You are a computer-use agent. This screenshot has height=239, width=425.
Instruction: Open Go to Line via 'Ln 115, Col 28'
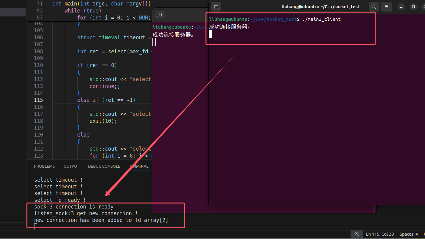point(380,234)
